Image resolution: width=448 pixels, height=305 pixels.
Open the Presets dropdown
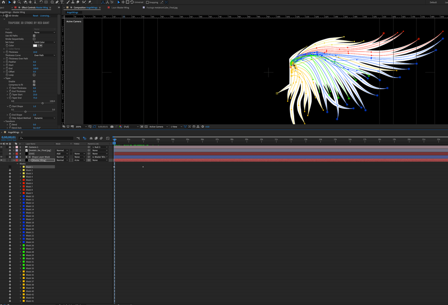(x=44, y=32)
